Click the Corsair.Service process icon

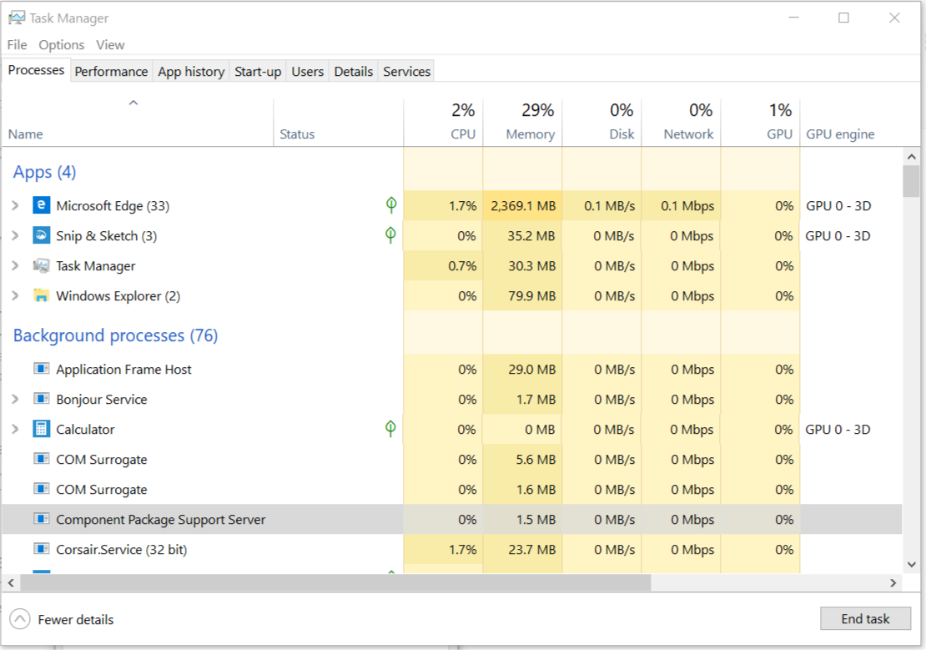41,549
